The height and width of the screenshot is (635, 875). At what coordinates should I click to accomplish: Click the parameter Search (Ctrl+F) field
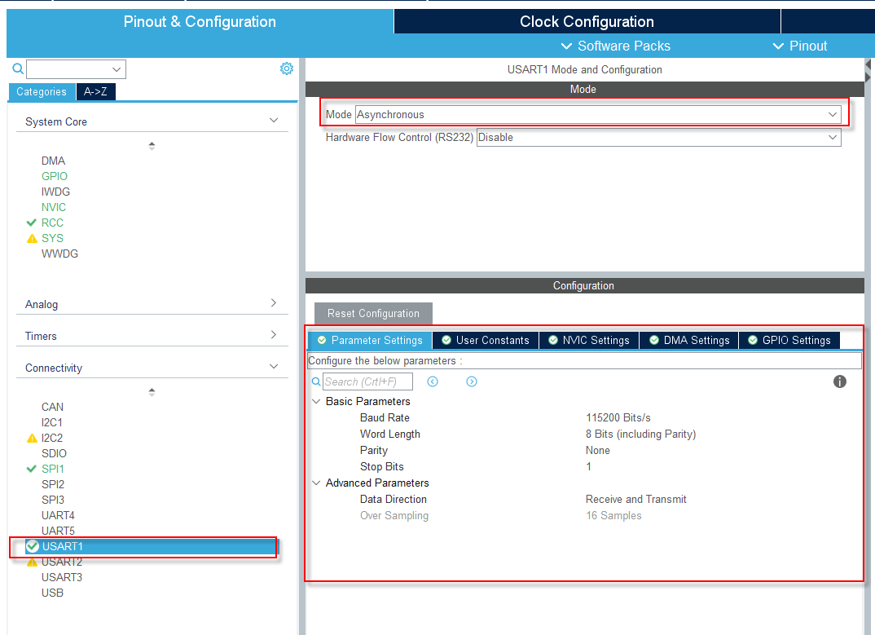click(x=367, y=381)
